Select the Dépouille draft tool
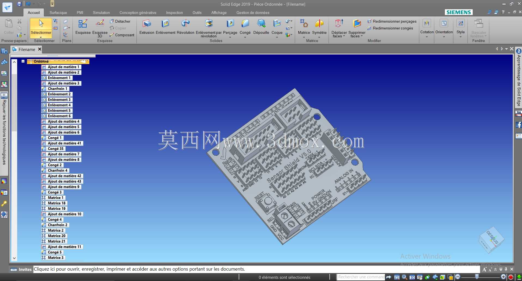 [261, 27]
